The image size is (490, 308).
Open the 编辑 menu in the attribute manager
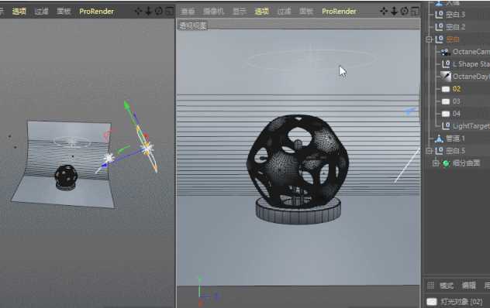[469, 286]
